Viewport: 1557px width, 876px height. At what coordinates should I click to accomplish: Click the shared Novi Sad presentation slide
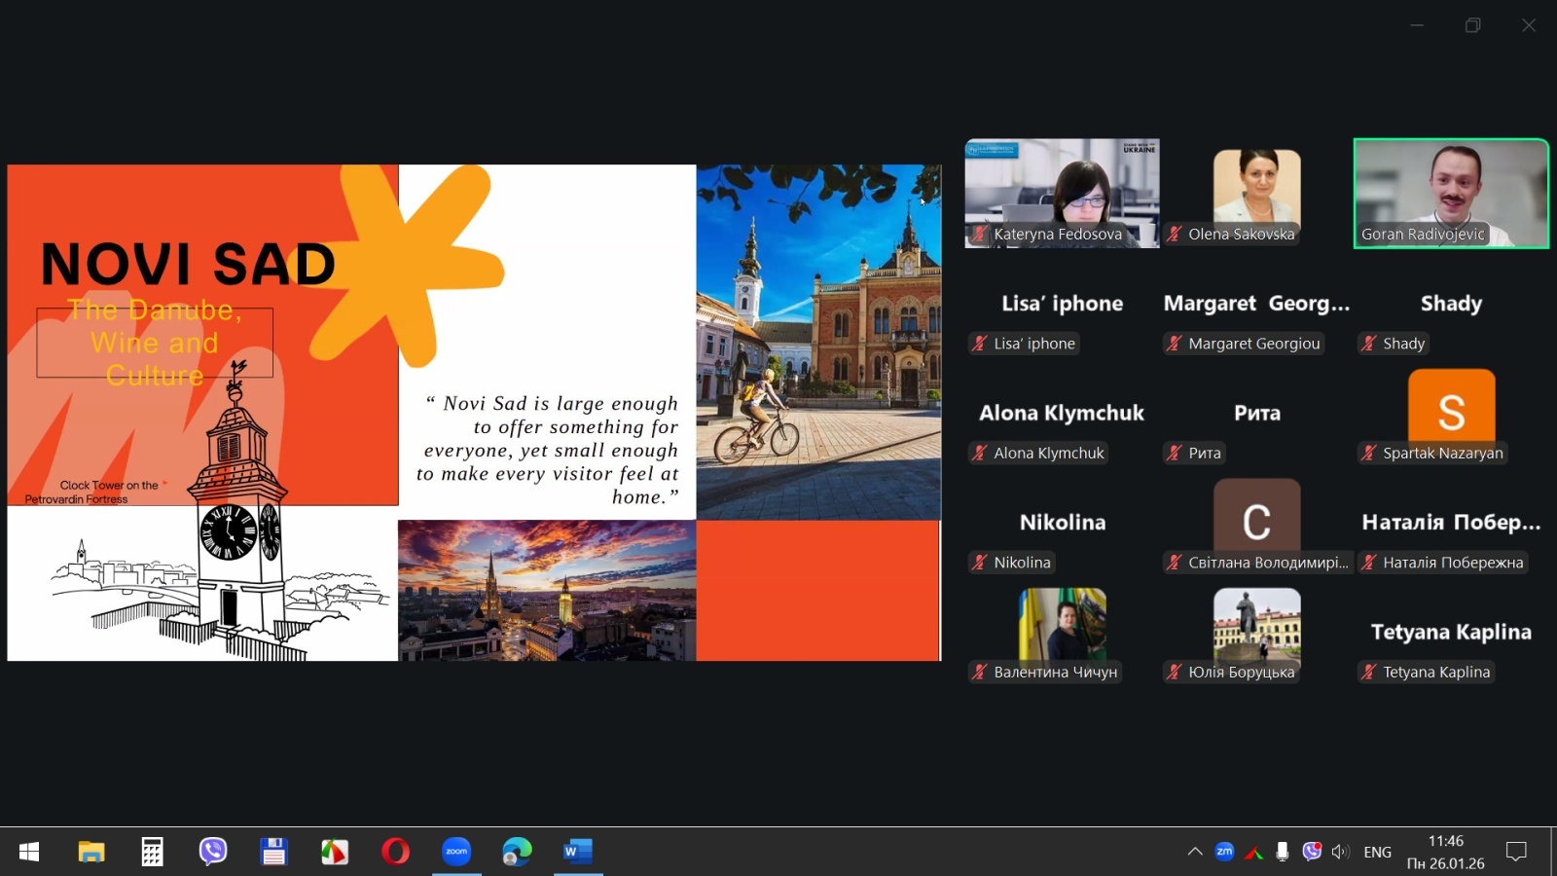point(474,413)
